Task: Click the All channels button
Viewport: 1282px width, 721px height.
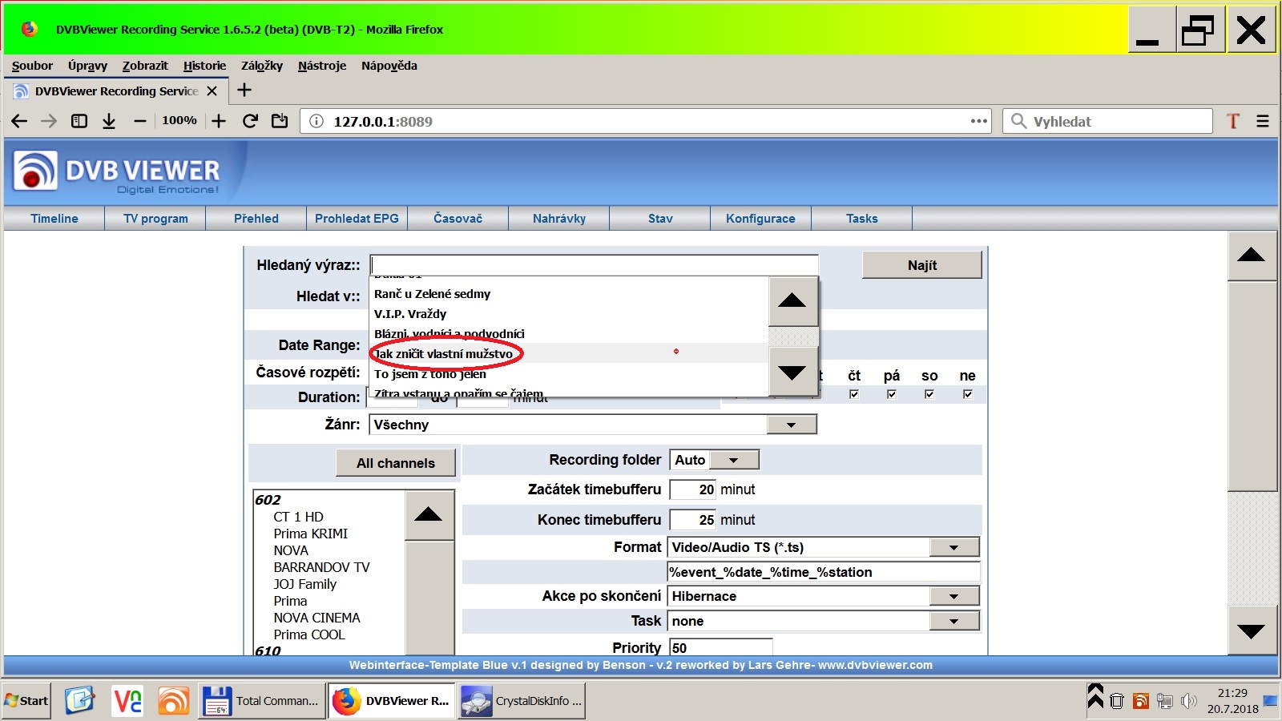Action: [396, 463]
